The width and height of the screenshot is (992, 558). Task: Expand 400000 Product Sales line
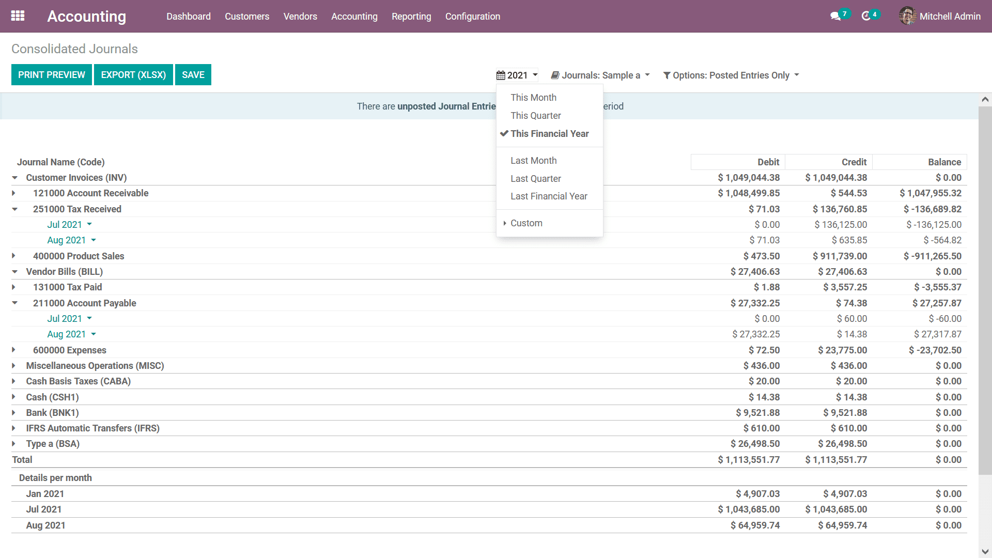(x=14, y=256)
